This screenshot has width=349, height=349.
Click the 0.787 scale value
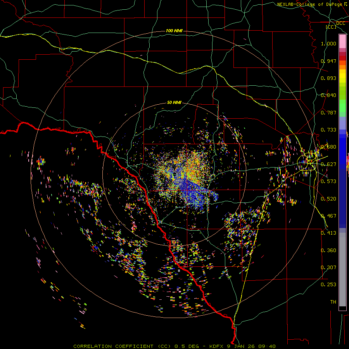pyautogui.click(x=328, y=112)
